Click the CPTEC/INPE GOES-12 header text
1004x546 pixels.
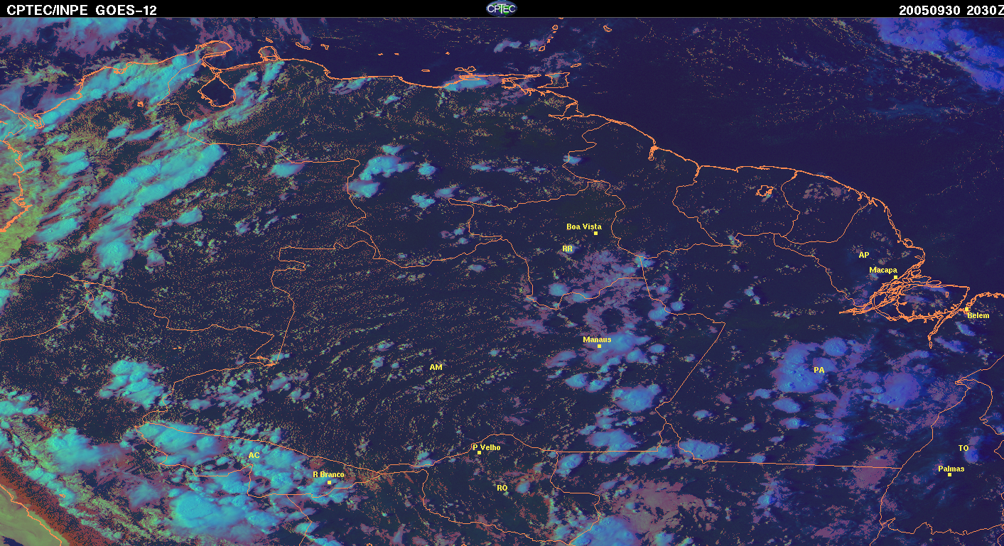[x=82, y=10]
